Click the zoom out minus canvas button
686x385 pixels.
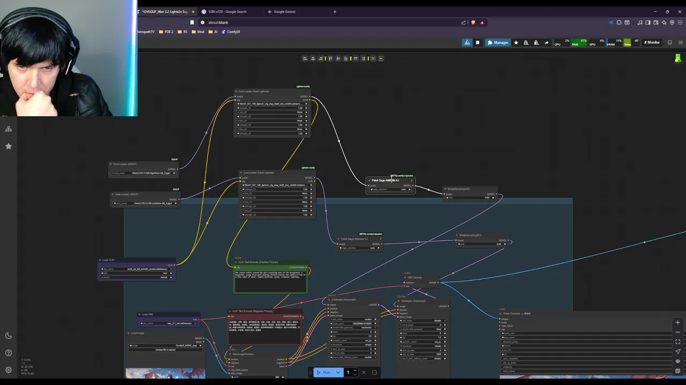pyautogui.click(x=677, y=332)
